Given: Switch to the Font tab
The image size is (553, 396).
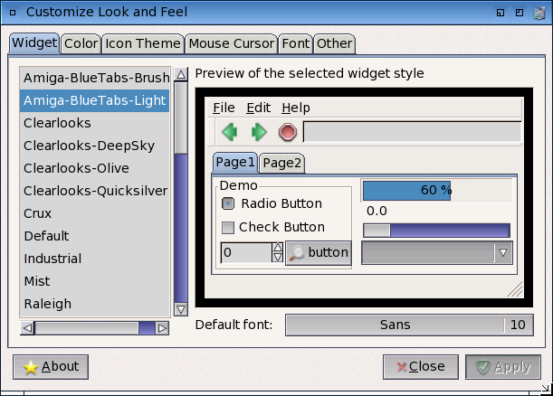Looking at the screenshot, I should 296,43.
